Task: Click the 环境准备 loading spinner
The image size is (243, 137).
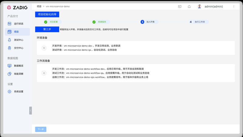Action: click(x=44, y=48)
